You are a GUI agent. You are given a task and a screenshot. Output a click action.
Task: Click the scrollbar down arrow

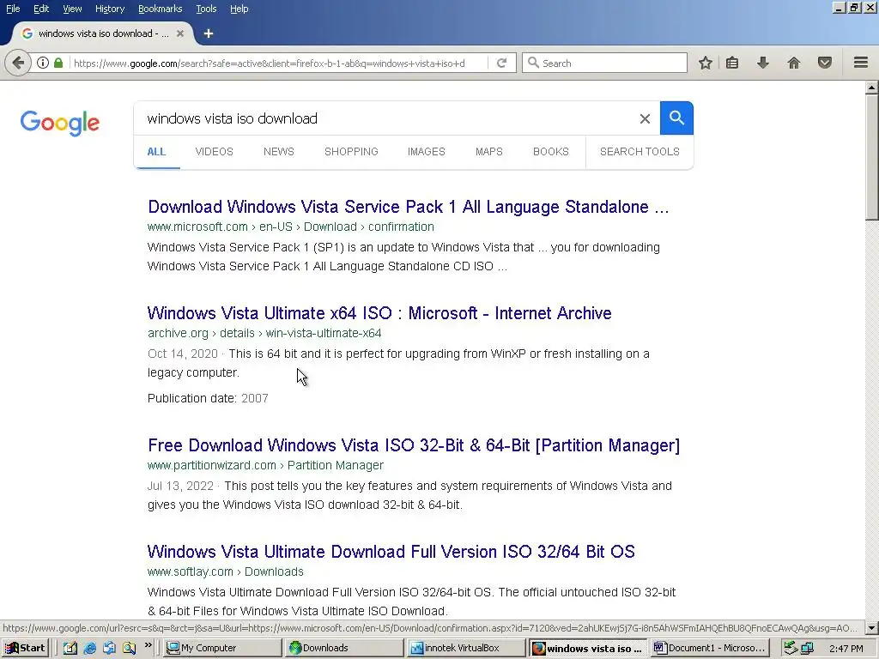coord(872,628)
